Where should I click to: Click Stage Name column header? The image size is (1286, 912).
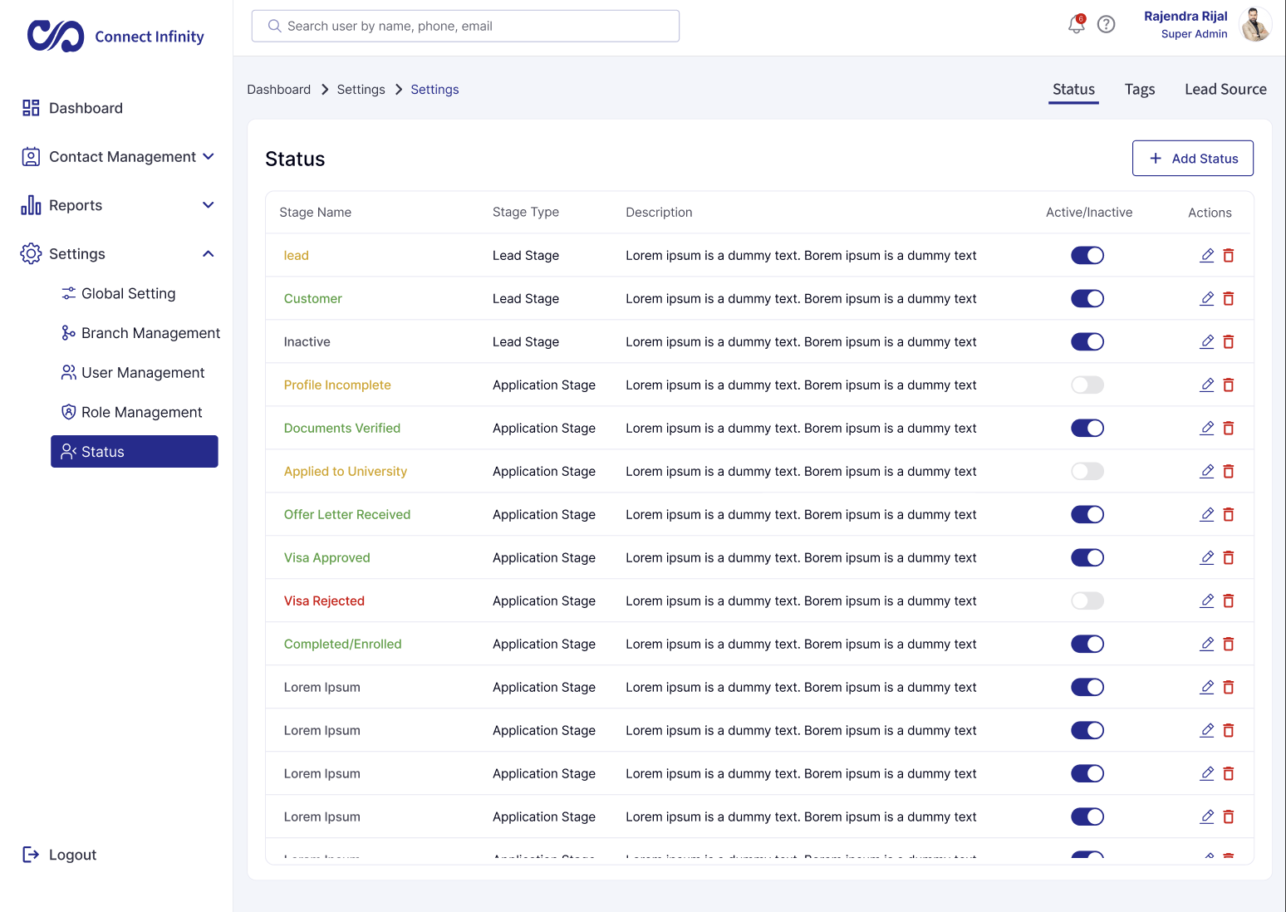(x=315, y=213)
